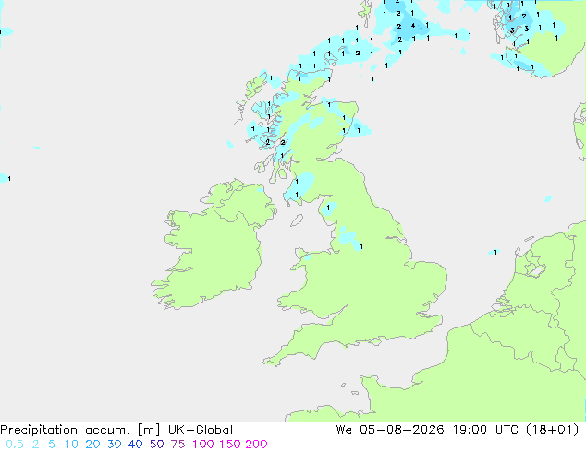Select the 150 legend value
The image size is (586, 452).
click(230, 445)
